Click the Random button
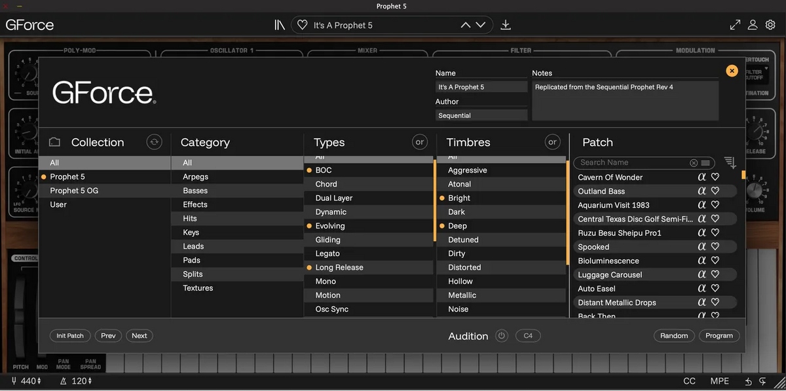Viewport: 786px width, 391px height. point(674,335)
